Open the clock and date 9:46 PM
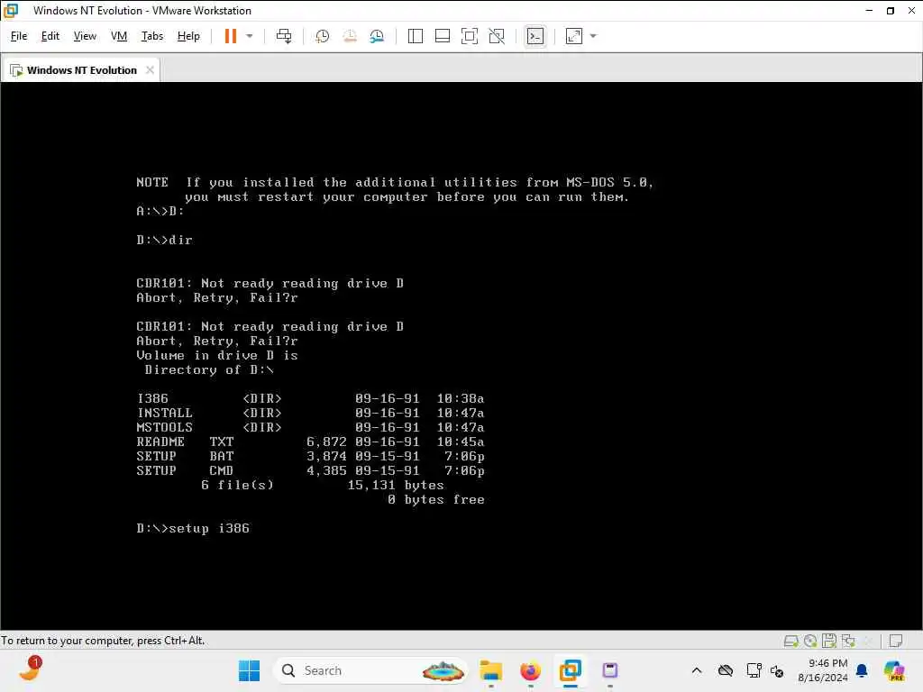Viewport: 923px width, 692px height. point(822,670)
